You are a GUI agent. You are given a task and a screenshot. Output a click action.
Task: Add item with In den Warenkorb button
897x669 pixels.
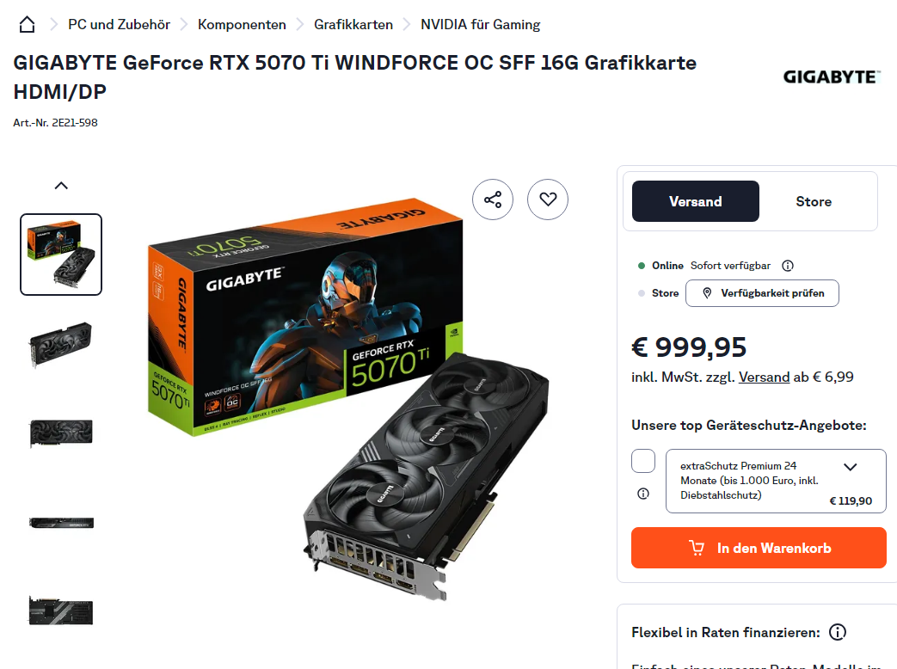pyautogui.click(x=759, y=548)
